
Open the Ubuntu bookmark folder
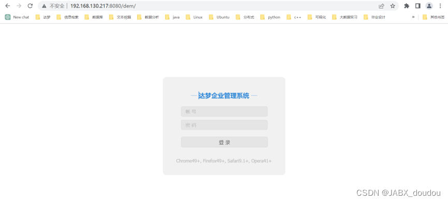click(219, 17)
